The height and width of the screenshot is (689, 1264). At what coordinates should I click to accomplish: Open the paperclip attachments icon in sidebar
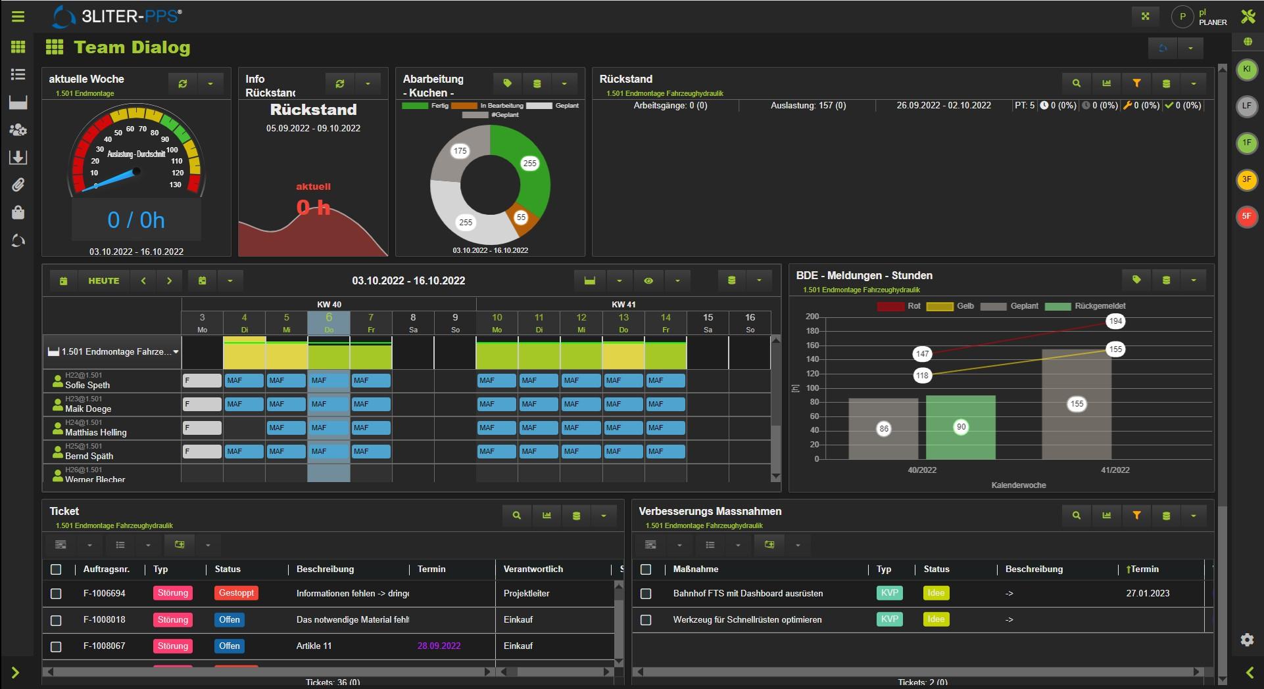18,185
